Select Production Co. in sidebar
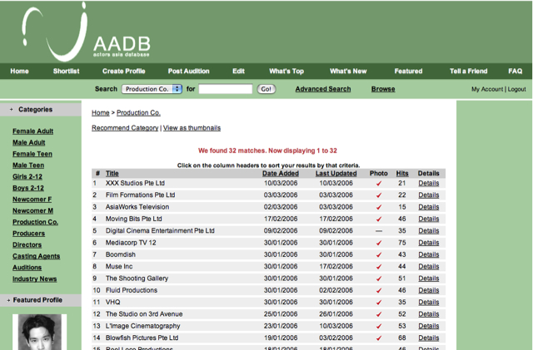The image size is (533, 350). click(35, 222)
